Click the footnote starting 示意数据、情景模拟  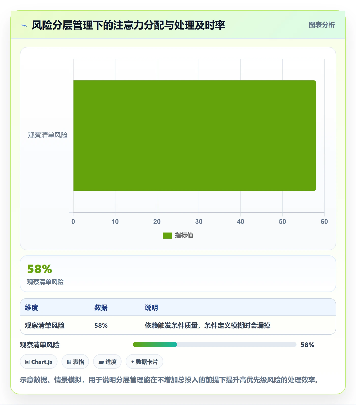[x=169, y=380]
